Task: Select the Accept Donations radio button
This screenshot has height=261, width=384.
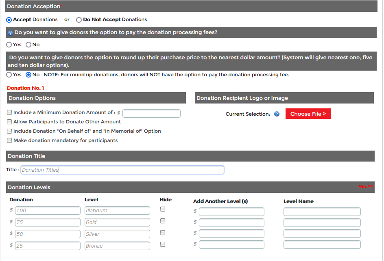Action: tap(9, 19)
